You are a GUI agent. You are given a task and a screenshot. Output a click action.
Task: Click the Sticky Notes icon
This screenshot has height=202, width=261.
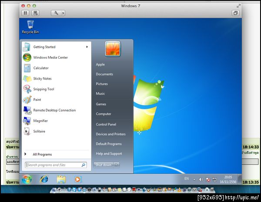tap(27, 79)
